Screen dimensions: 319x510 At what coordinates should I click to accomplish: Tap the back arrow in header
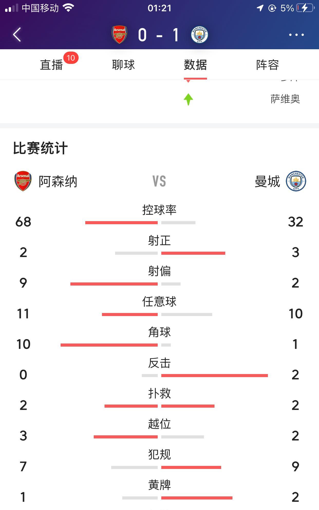pos(17,35)
